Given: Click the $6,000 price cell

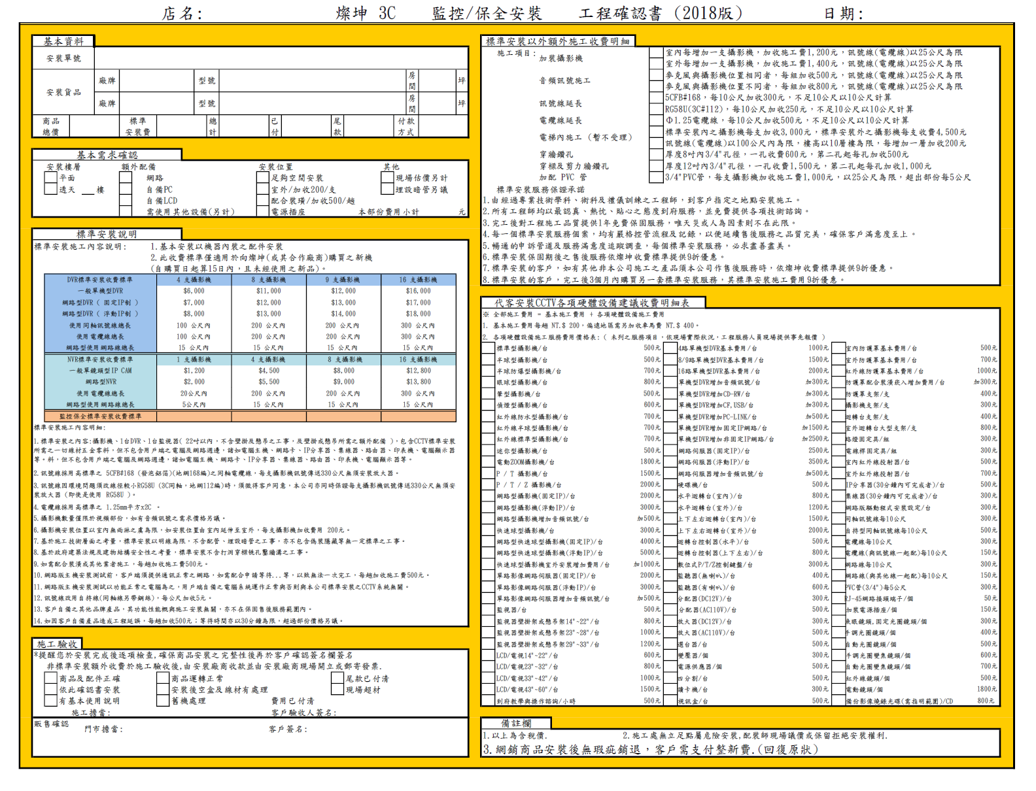Looking at the screenshot, I should (x=194, y=291).
